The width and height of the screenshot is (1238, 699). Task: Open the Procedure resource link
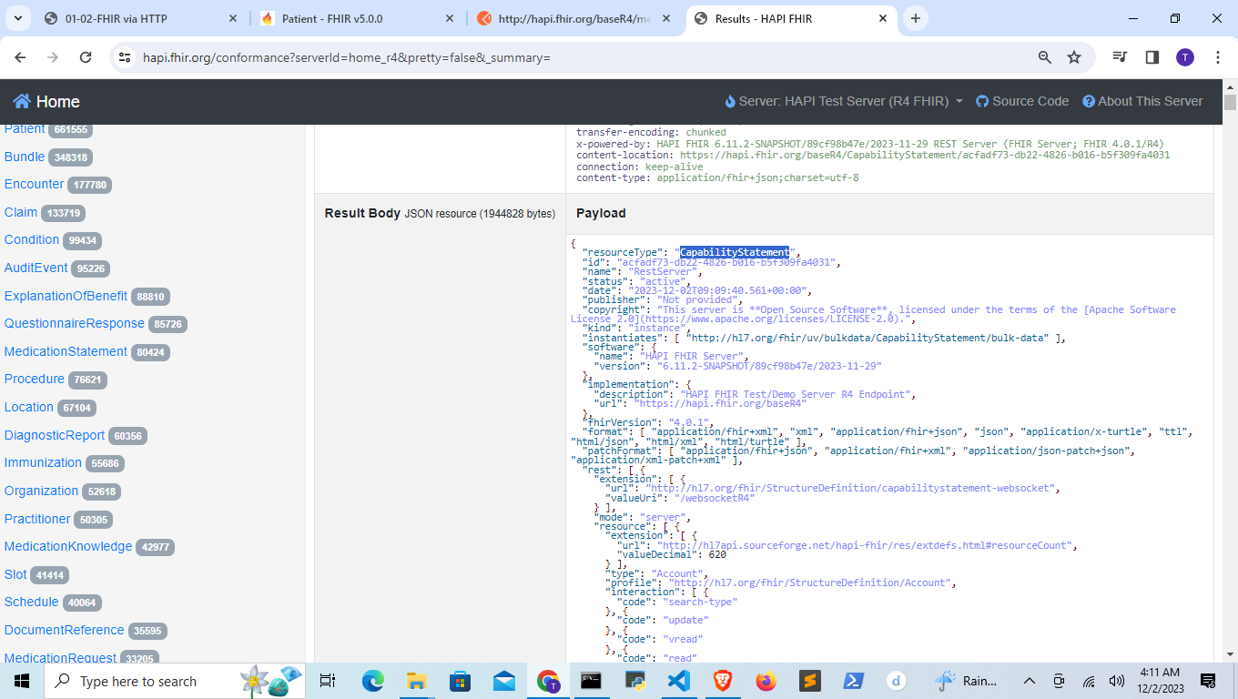pyautogui.click(x=35, y=379)
